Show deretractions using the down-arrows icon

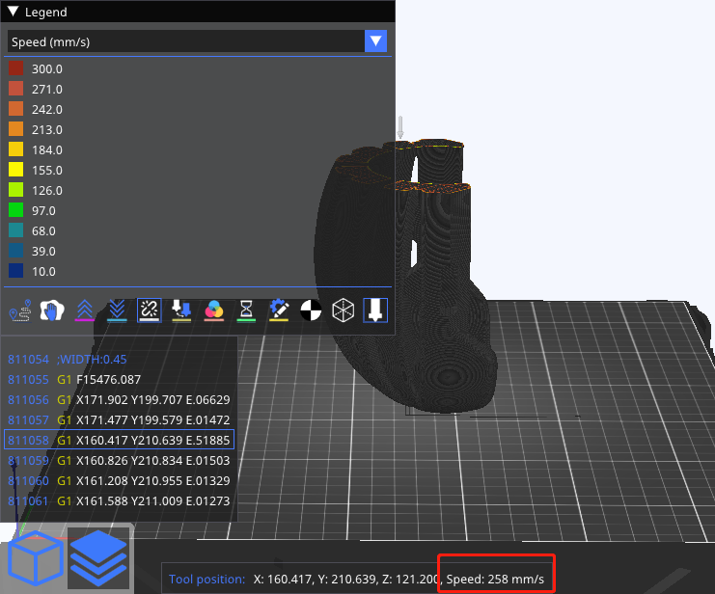pos(117,310)
